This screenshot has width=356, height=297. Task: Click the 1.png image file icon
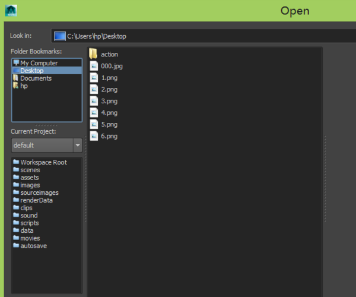click(x=93, y=78)
